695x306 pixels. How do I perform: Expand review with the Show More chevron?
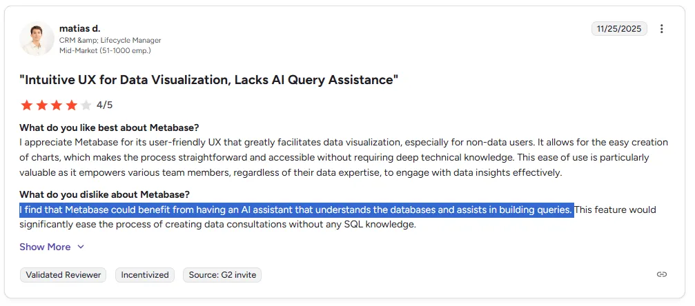pos(81,247)
